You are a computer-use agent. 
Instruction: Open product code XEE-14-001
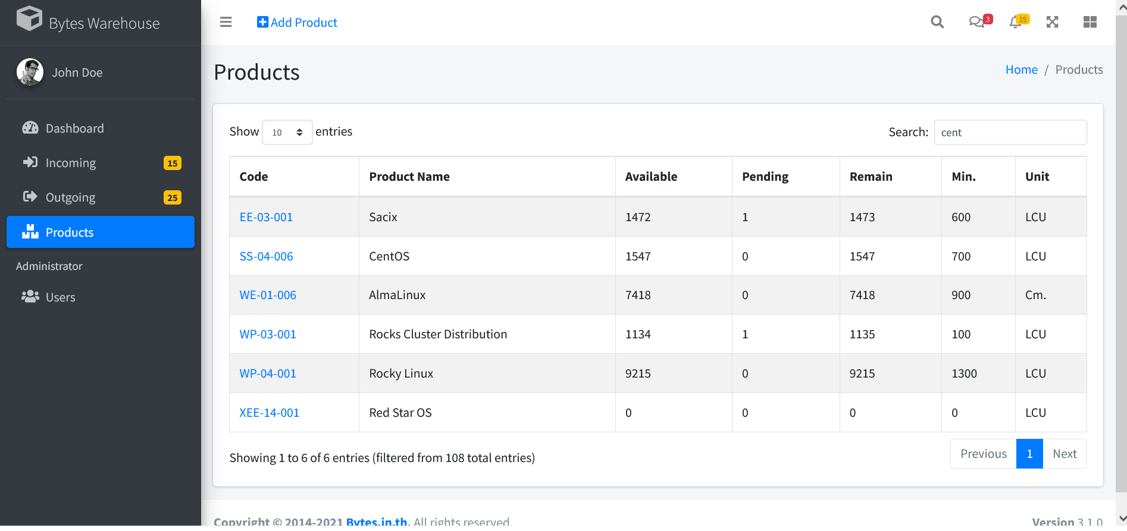click(x=269, y=413)
